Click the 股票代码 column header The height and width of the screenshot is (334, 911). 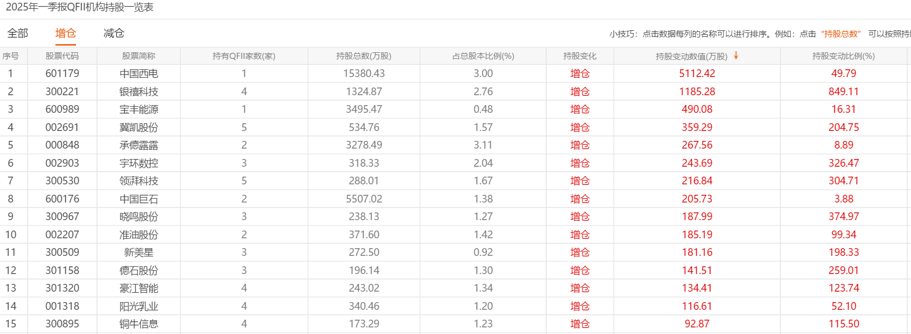(62, 56)
